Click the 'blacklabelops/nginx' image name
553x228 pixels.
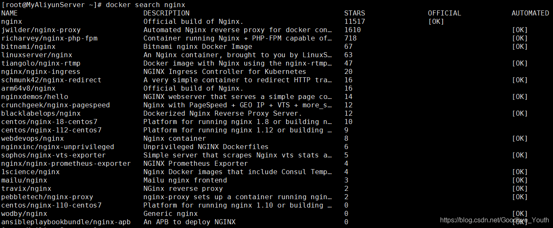[x=41, y=113]
